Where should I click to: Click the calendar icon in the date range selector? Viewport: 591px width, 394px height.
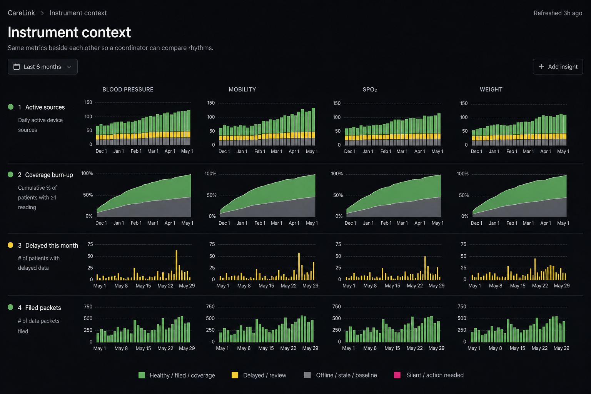17,67
